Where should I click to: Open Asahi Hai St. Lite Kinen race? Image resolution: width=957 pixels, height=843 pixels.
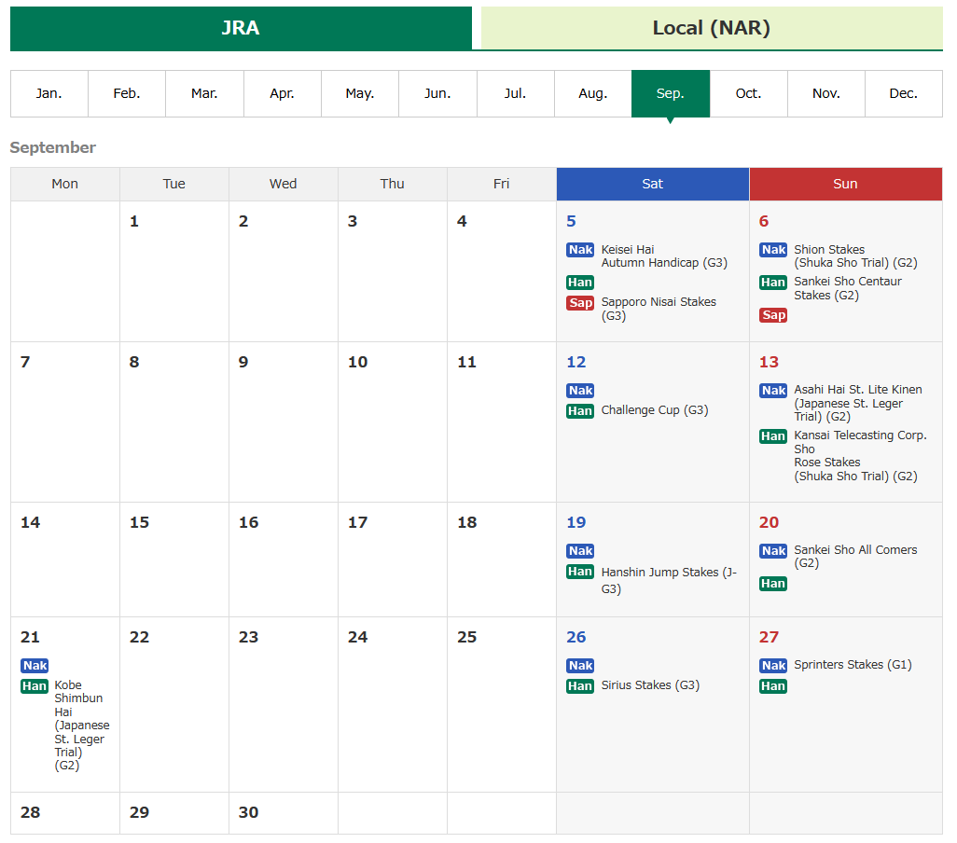pyautogui.click(x=857, y=403)
